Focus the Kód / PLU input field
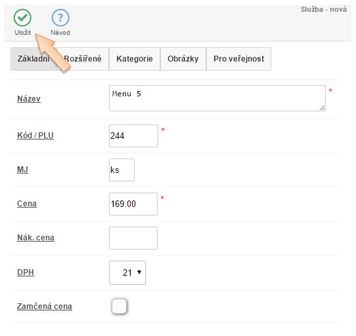 click(133, 136)
